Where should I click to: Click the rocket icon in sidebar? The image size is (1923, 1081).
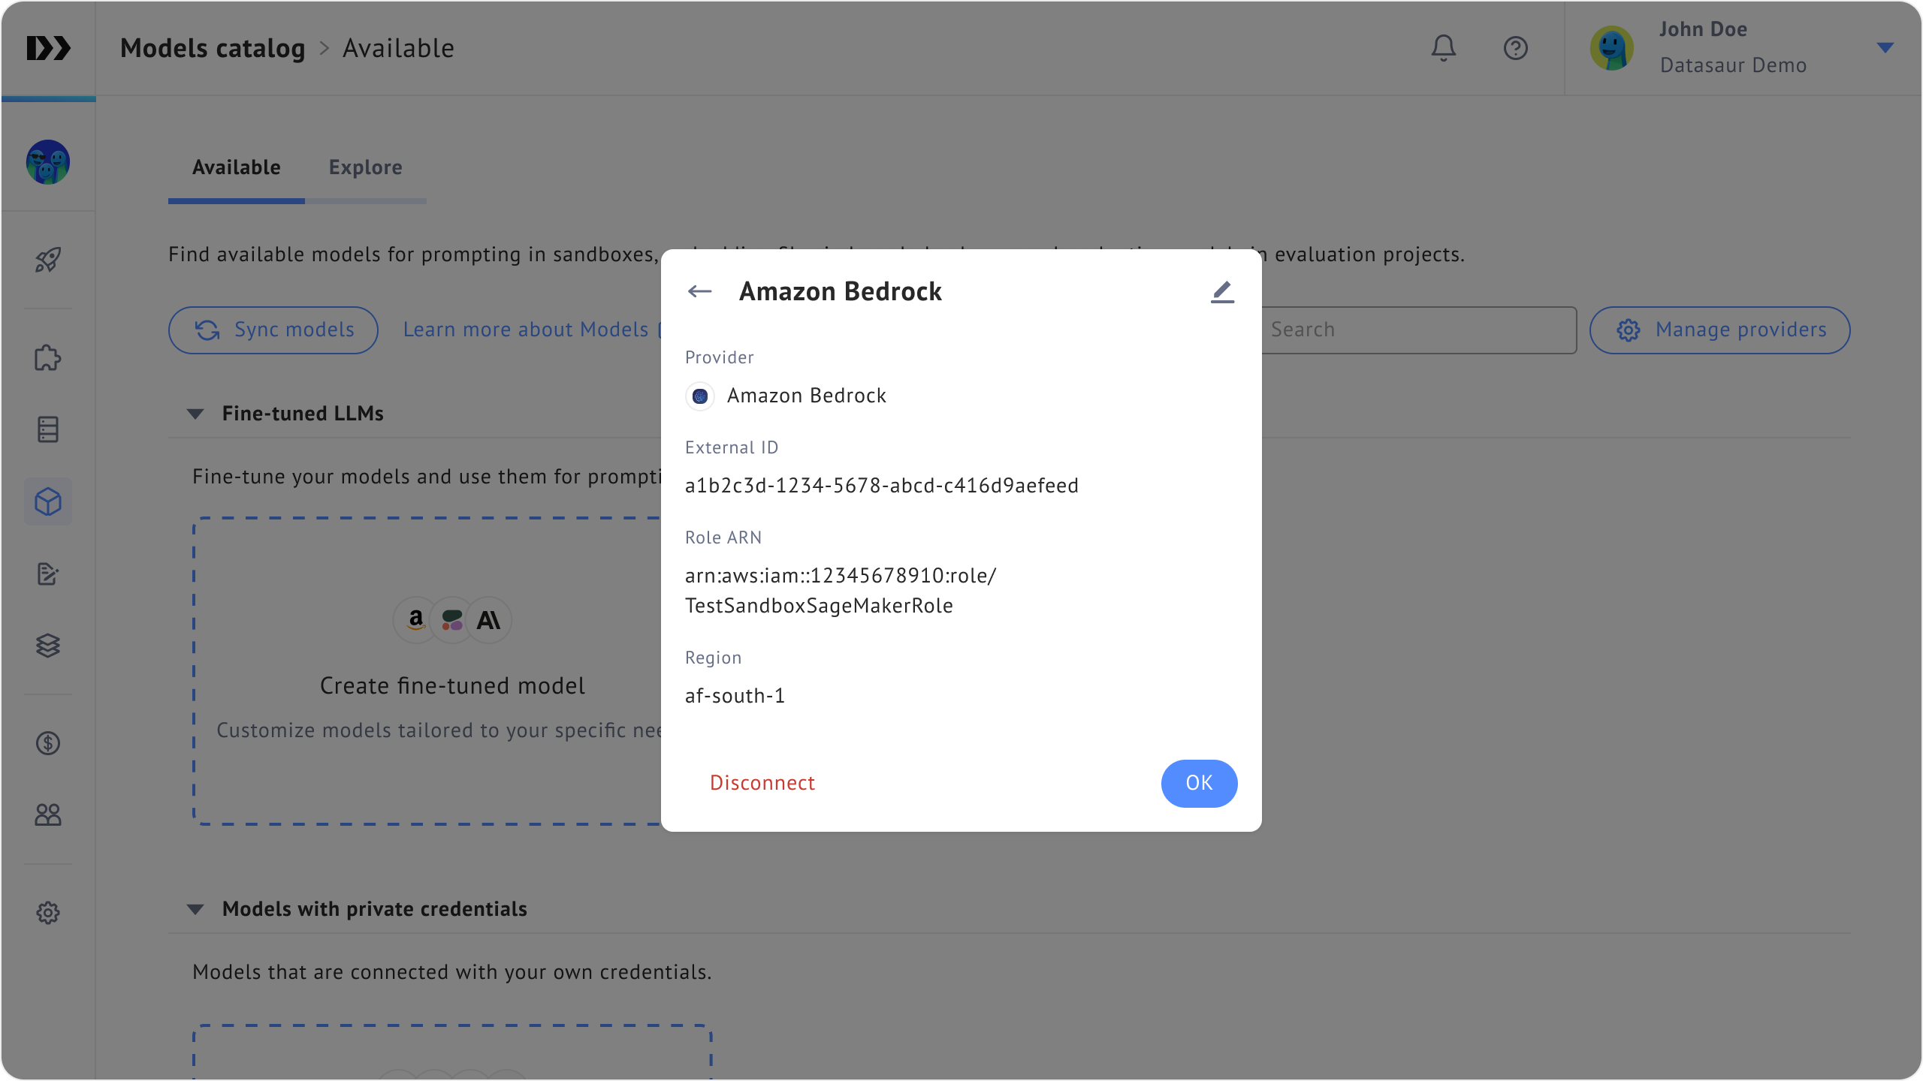click(48, 260)
